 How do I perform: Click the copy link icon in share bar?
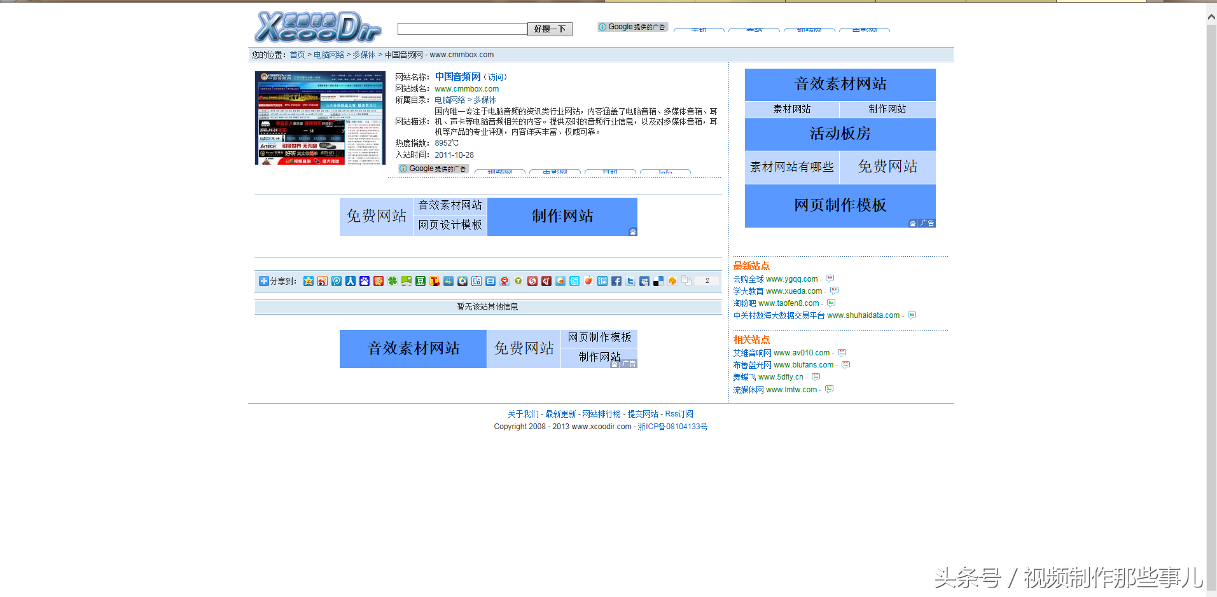tap(686, 281)
